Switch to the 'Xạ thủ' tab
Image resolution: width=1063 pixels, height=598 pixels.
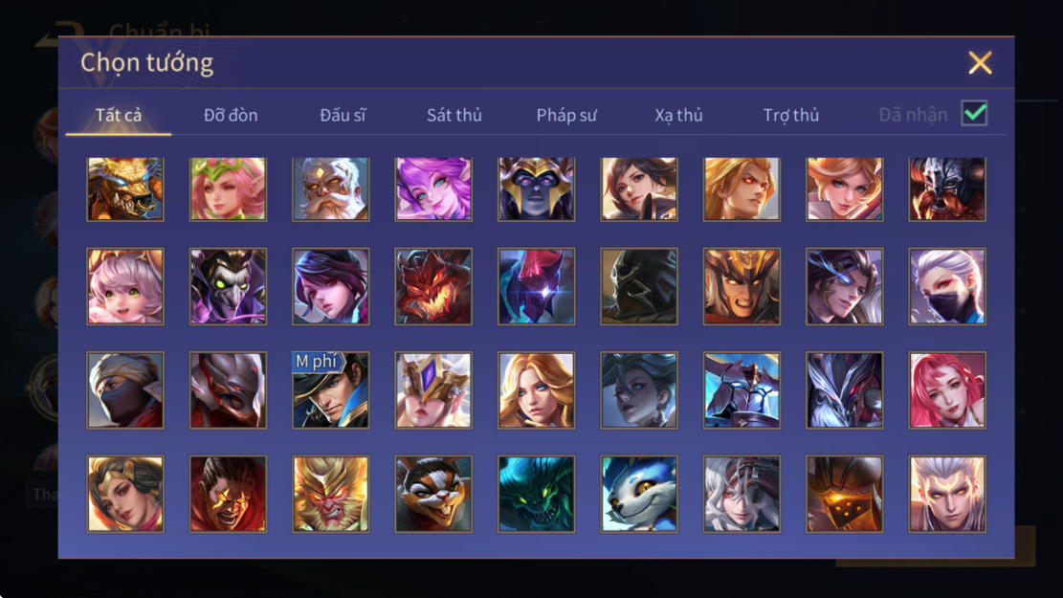pos(678,115)
